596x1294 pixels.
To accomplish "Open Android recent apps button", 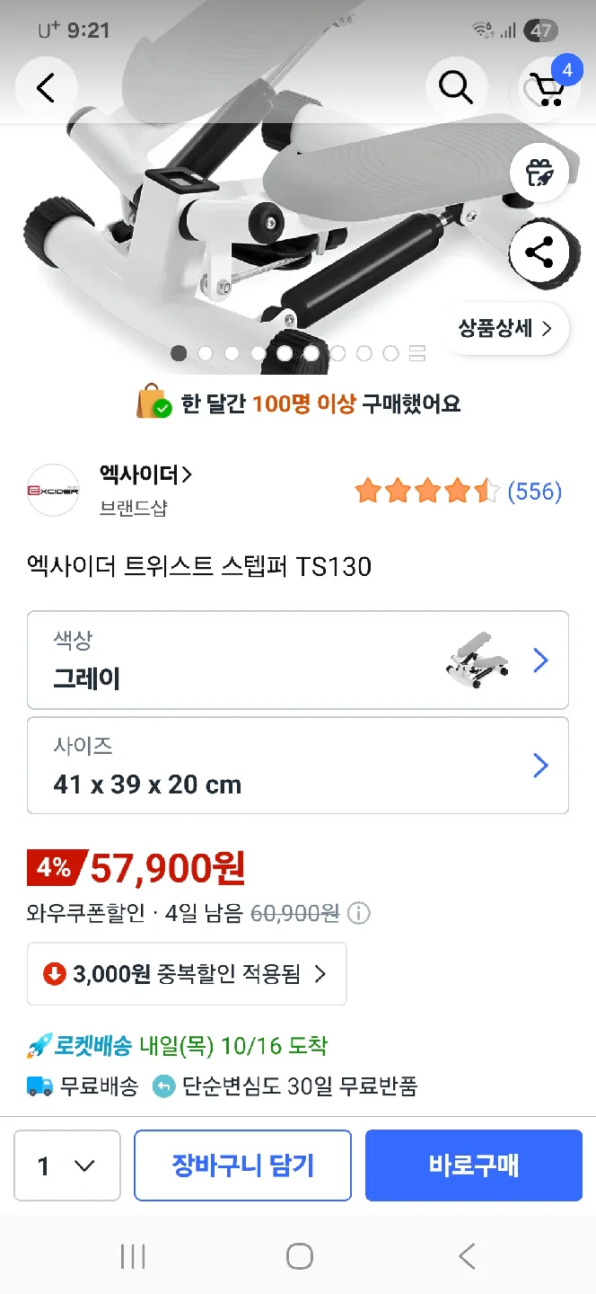I will [133, 1256].
